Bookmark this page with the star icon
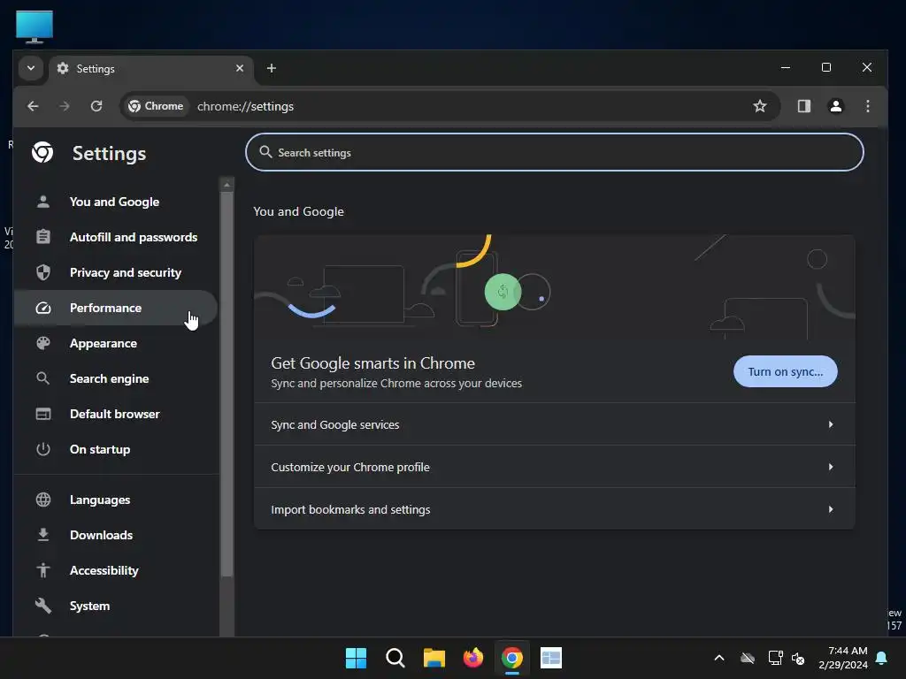Screen dimensions: 906x679 [x=760, y=106]
